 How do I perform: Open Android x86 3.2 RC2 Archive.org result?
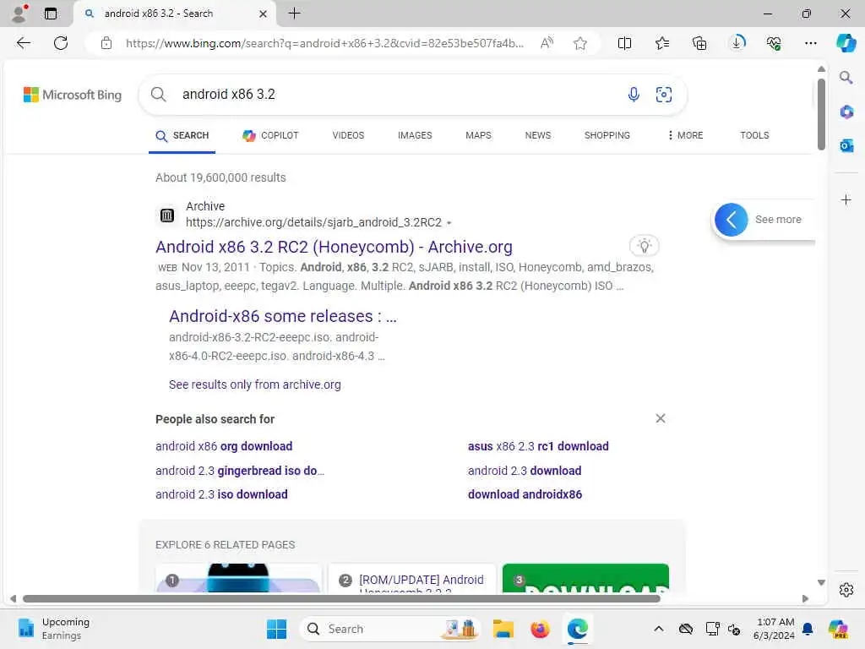334,247
